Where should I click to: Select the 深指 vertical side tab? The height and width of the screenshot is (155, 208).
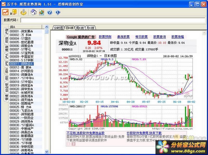point(6,40)
